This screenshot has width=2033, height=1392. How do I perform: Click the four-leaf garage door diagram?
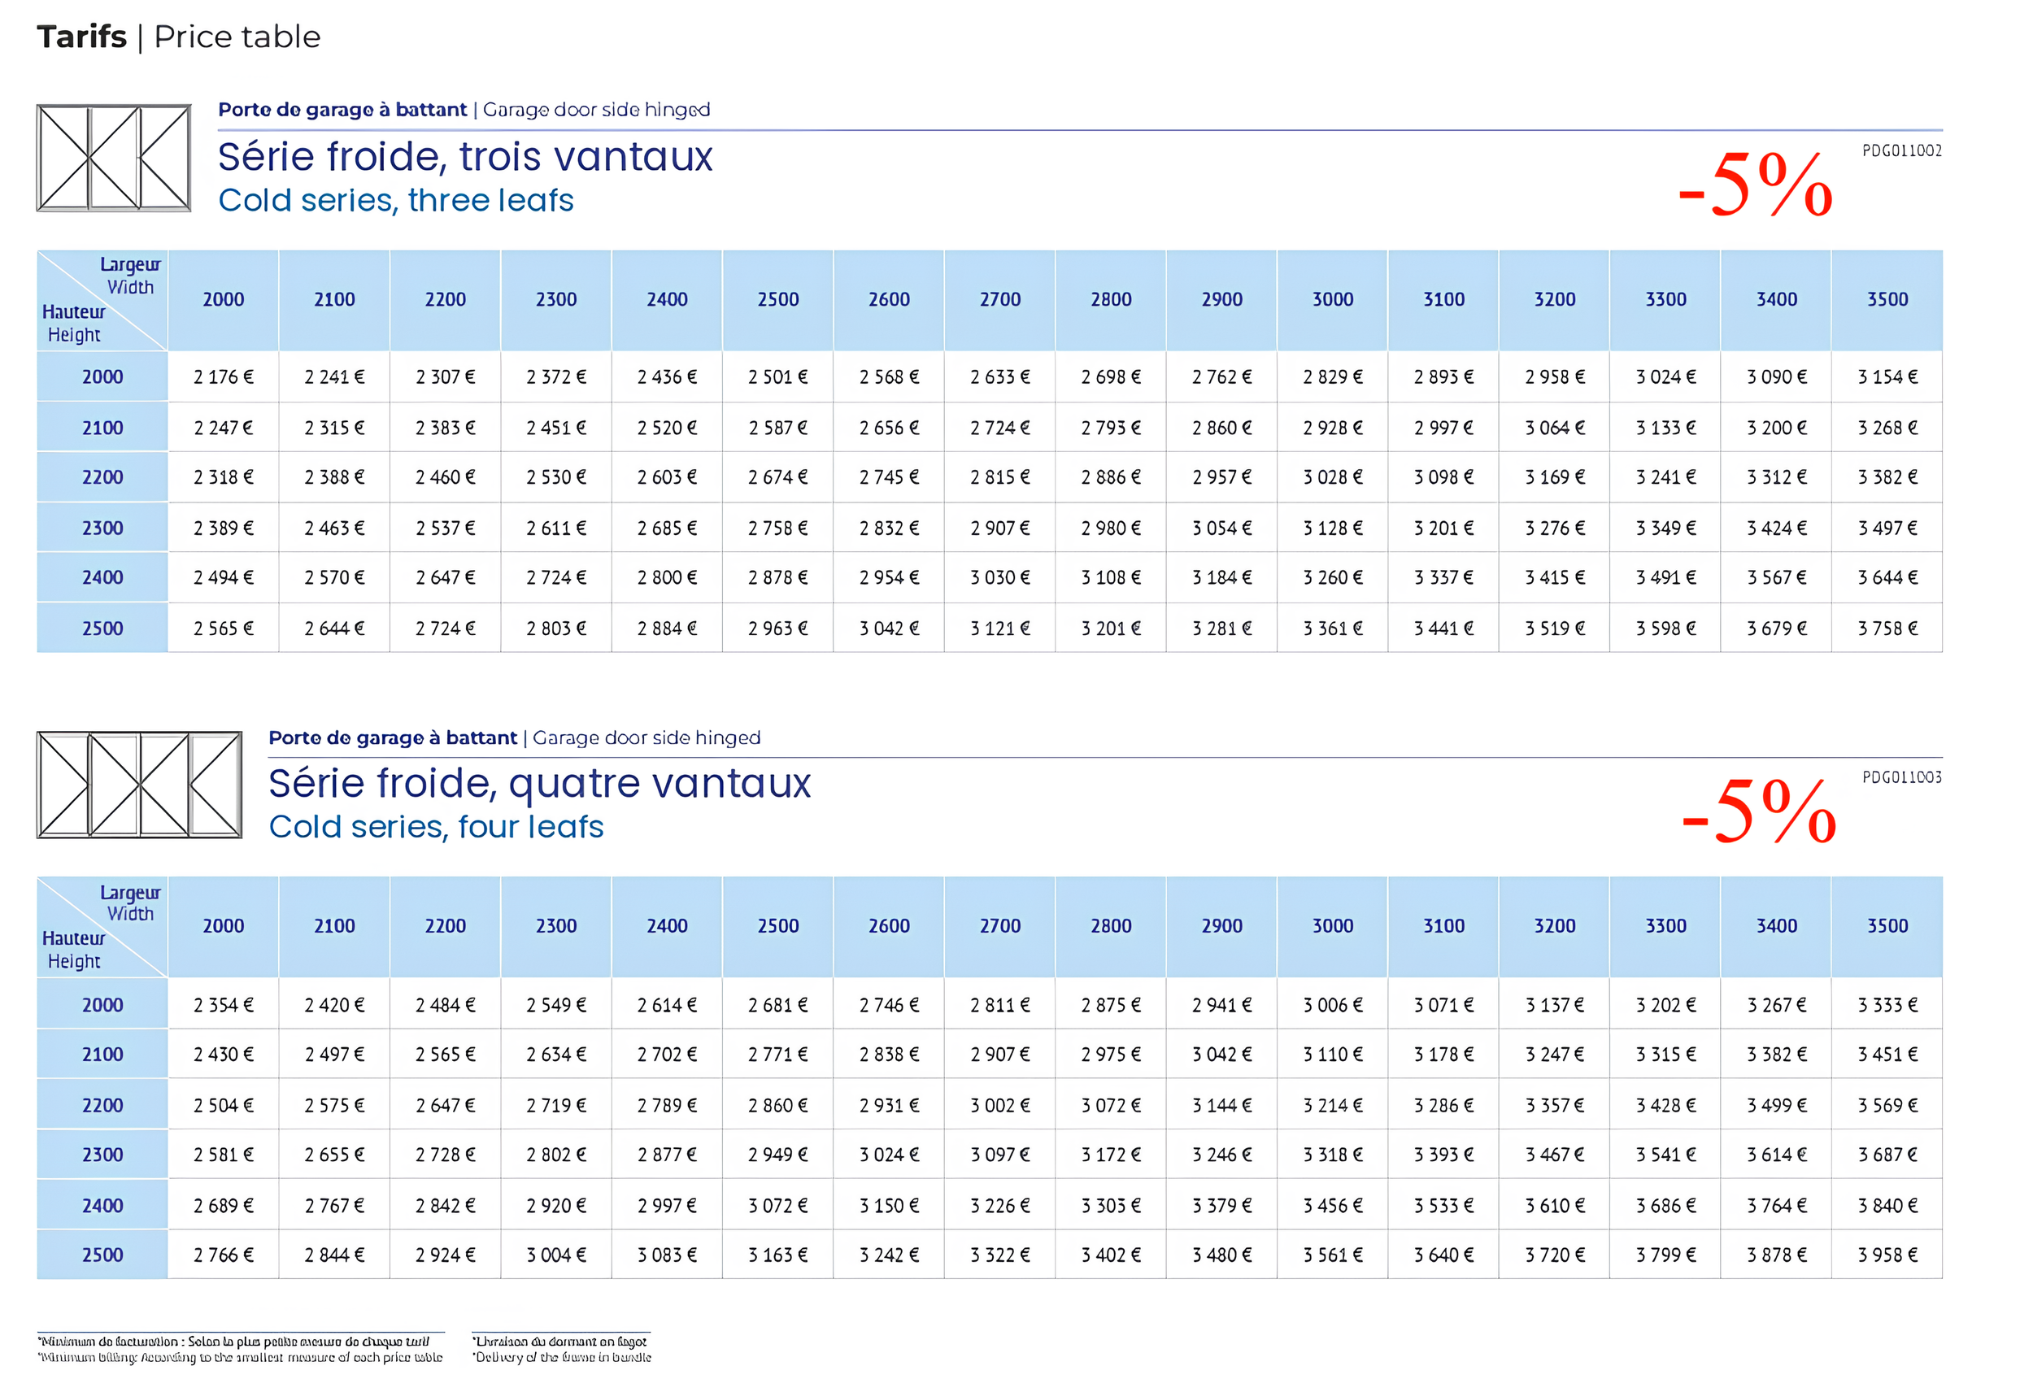click(139, 785)
